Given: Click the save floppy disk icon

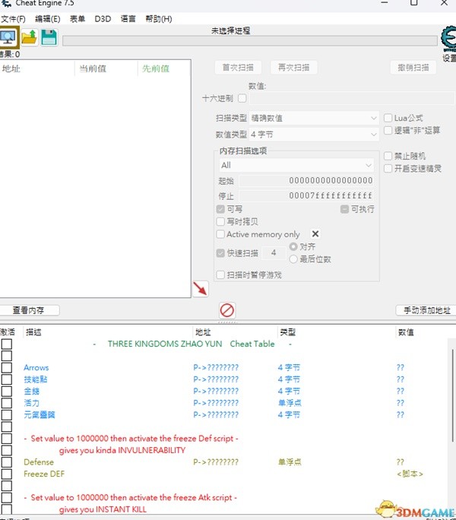Looking at the screenshot, I should click(49, 36).
